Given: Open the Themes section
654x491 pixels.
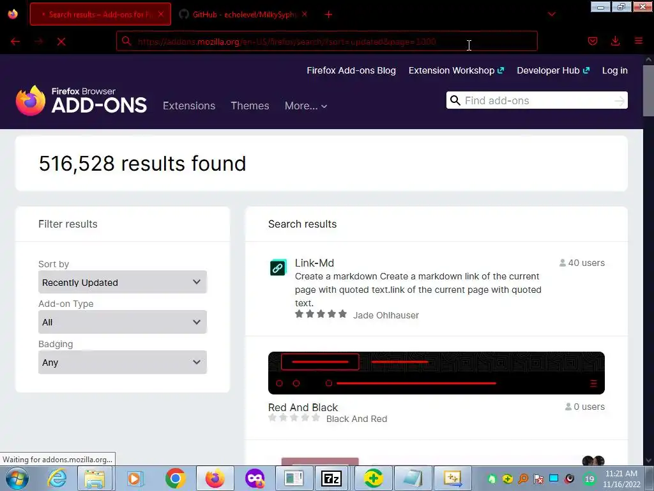Looking at the screenshot, I should [250, 105].
